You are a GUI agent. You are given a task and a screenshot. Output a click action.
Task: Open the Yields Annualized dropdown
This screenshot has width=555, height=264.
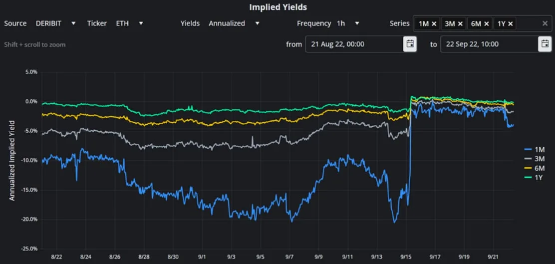pyautogui.click(x=234, y=23)
